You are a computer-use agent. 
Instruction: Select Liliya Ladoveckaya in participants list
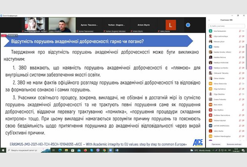pos(227,36)
